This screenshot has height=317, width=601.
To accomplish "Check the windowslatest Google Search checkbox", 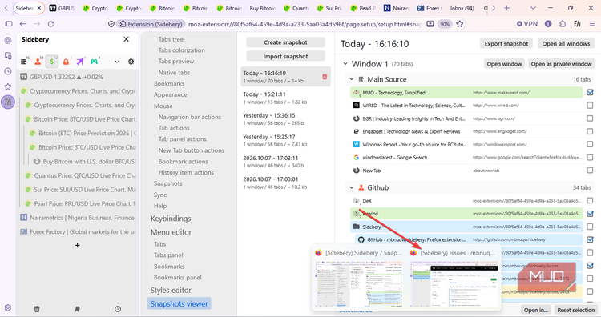I will (x=590, y=158).
